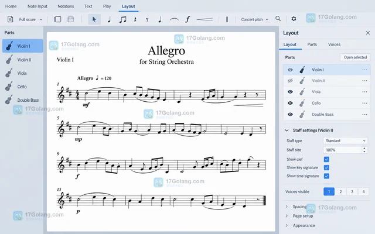Select the arrow pointer tool
This screenshot has width=375, height=234.
[94, 19]
